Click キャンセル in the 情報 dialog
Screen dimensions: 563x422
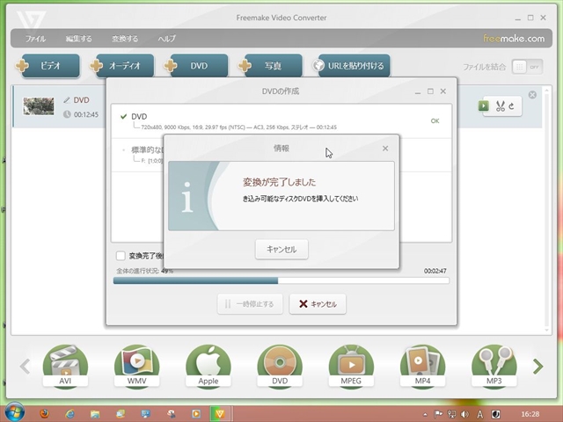click(x=281, y=250)
